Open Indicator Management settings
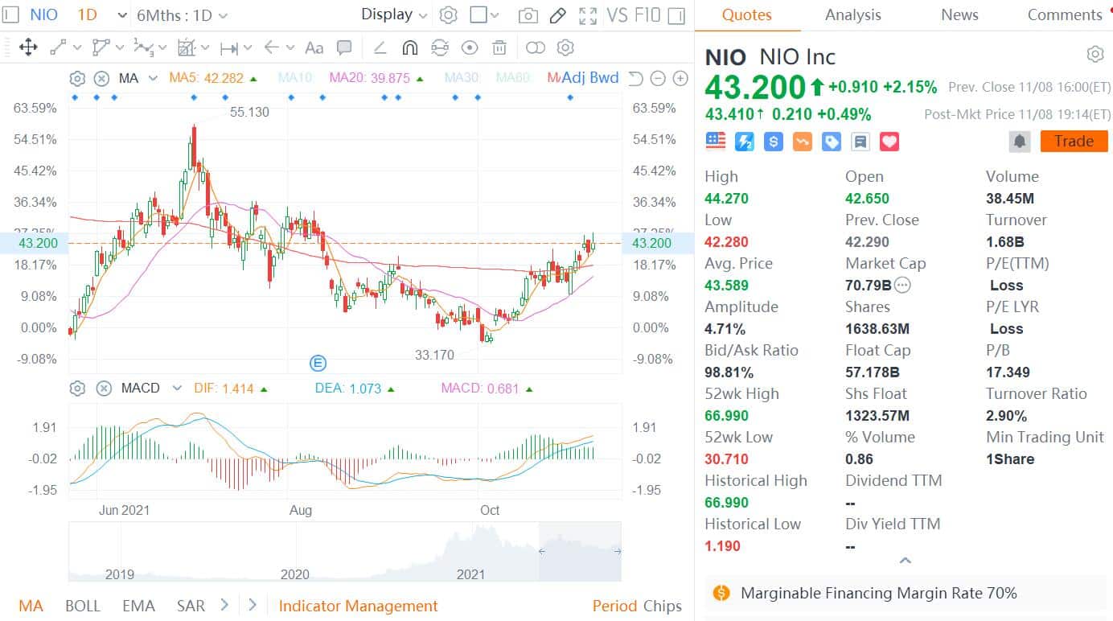 coord(358,606)
